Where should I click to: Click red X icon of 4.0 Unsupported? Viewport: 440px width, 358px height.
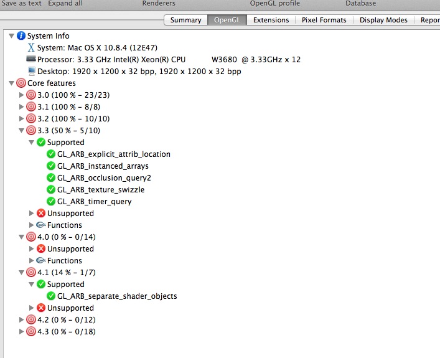[x=41, y=248]
